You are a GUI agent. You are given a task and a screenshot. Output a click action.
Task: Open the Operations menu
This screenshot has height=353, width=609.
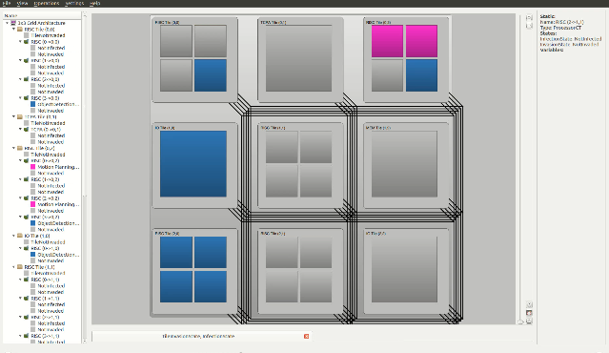click(47, 3)
